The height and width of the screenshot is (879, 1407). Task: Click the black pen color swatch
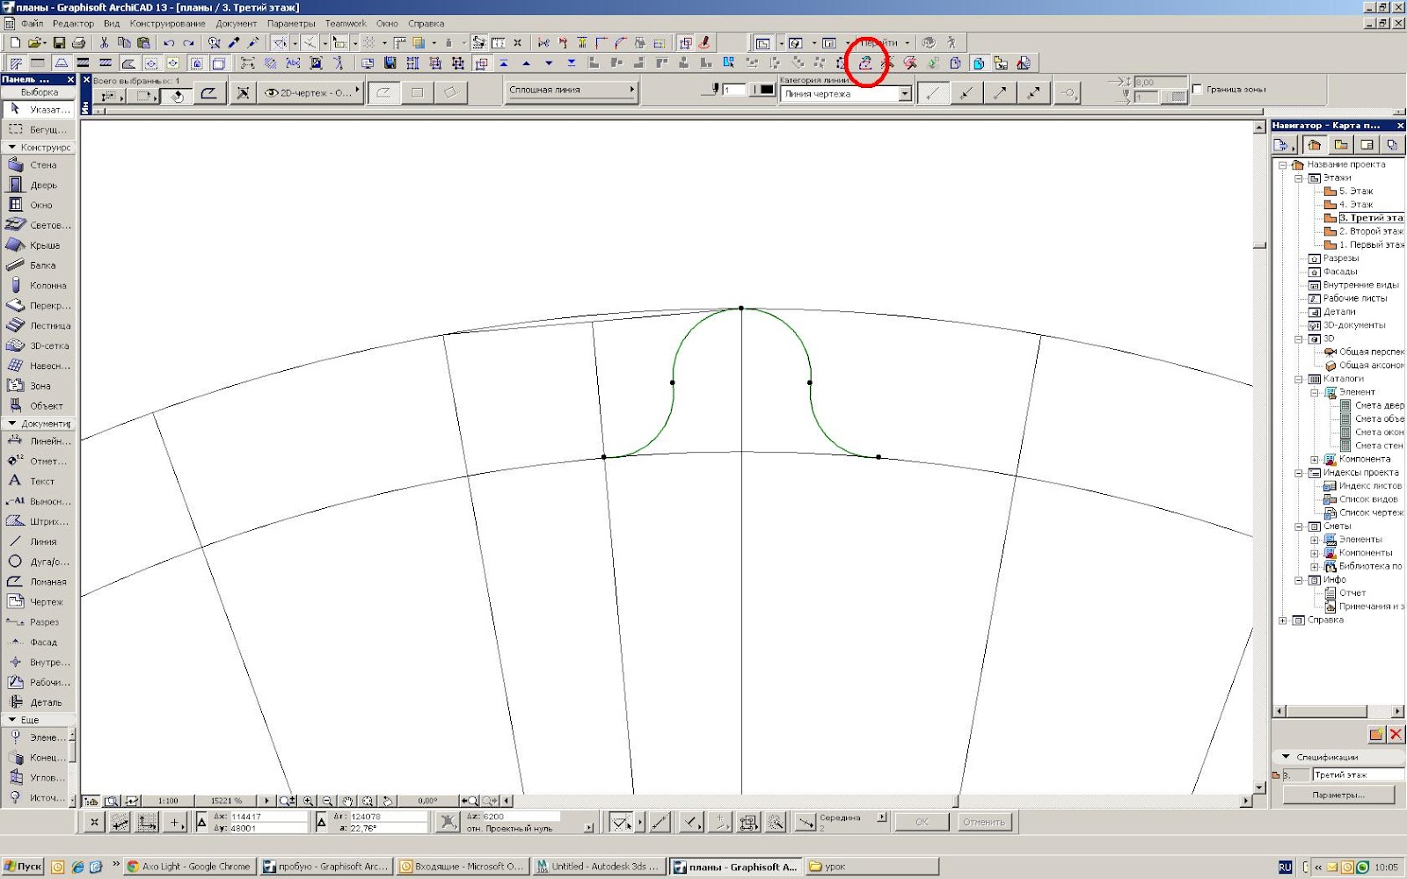(x=767, y=89)
